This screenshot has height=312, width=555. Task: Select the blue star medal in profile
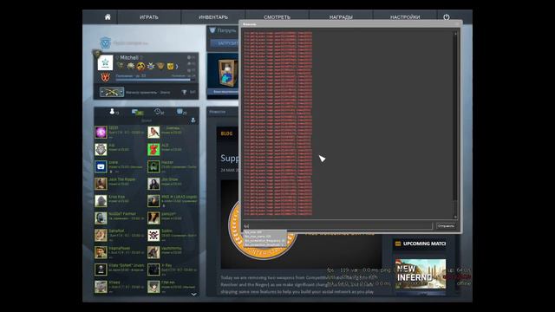point(151,66)
